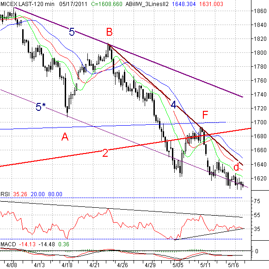Click the 5/05 date on time axis

(177, 265)
